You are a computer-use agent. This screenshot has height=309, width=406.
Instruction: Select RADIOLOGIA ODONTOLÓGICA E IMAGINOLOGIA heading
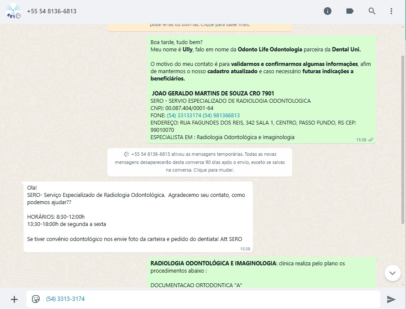213,263
